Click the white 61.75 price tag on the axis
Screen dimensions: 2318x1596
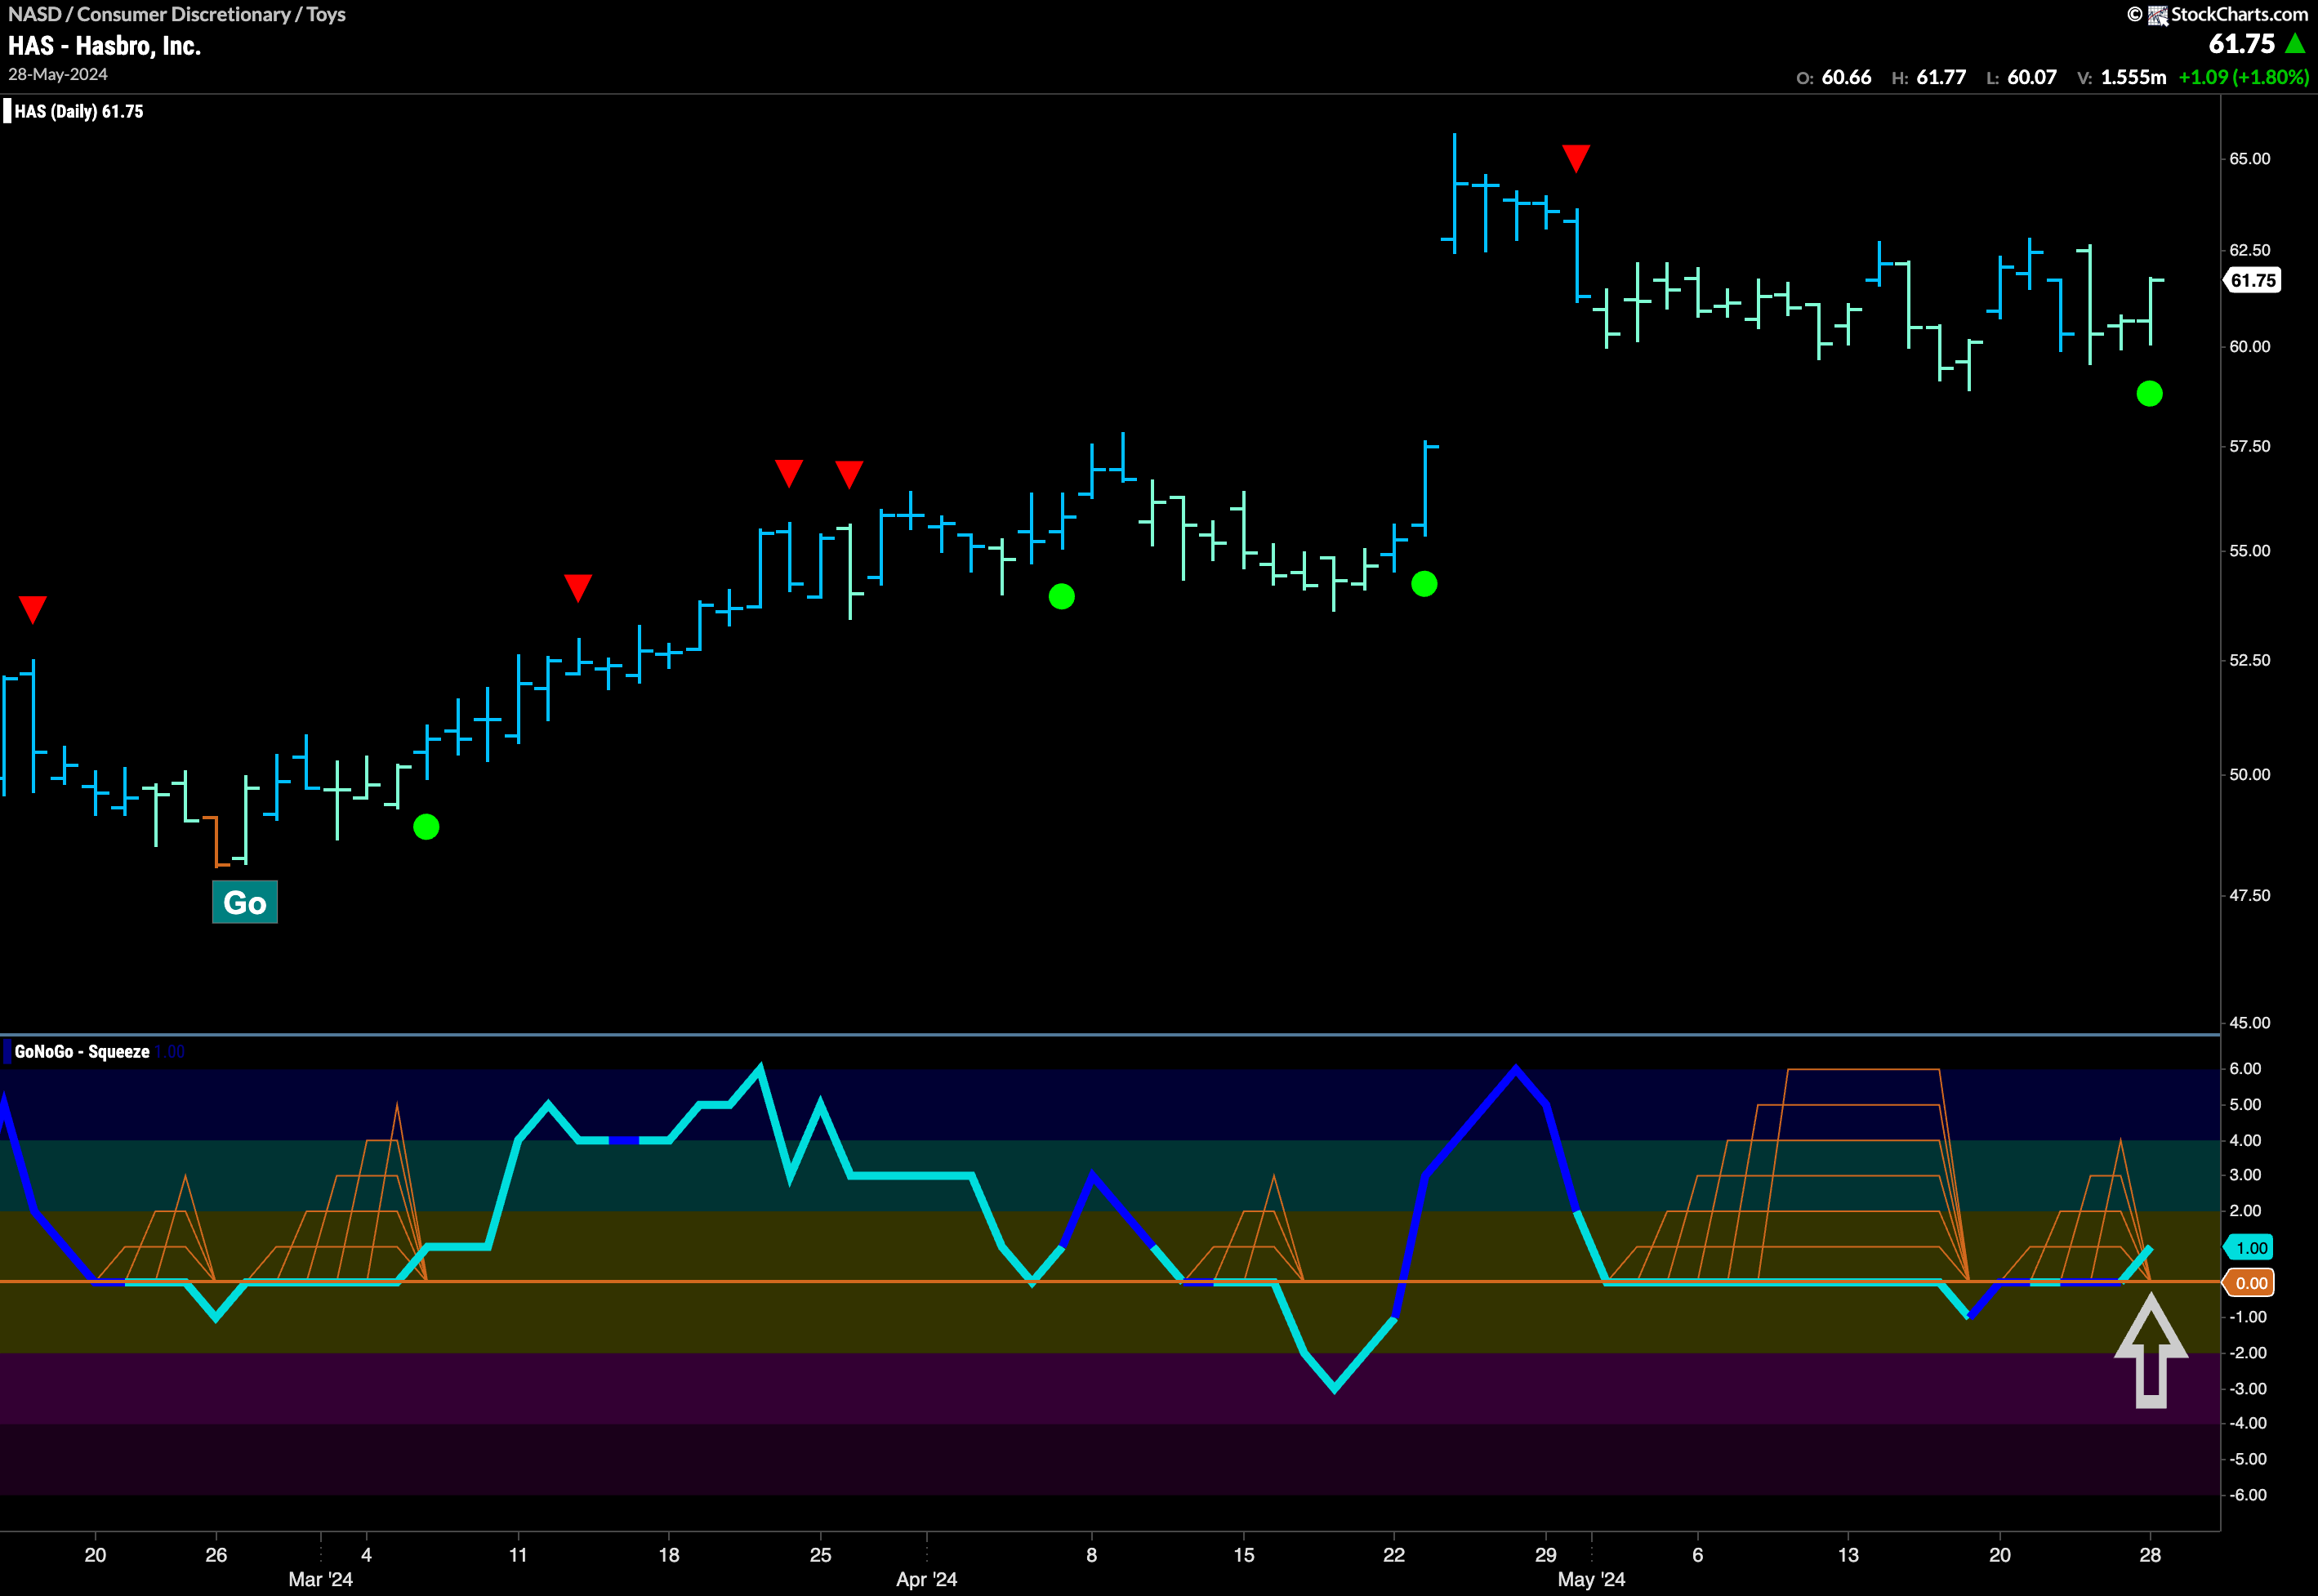(2251, 280)
